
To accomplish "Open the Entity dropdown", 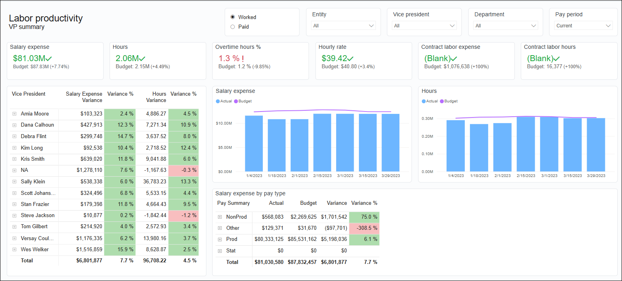I will tap(343, 26).
